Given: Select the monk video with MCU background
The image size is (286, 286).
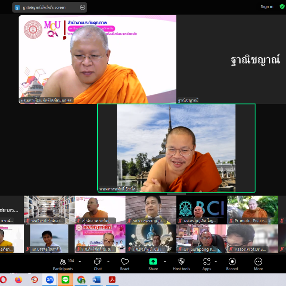Looking at the screenshot, I should [x=97, y=60].
